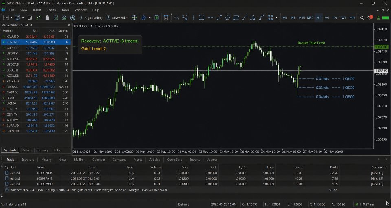Click the VPS cloud hosting icon
Screen dimensions: 391x208
64,17
